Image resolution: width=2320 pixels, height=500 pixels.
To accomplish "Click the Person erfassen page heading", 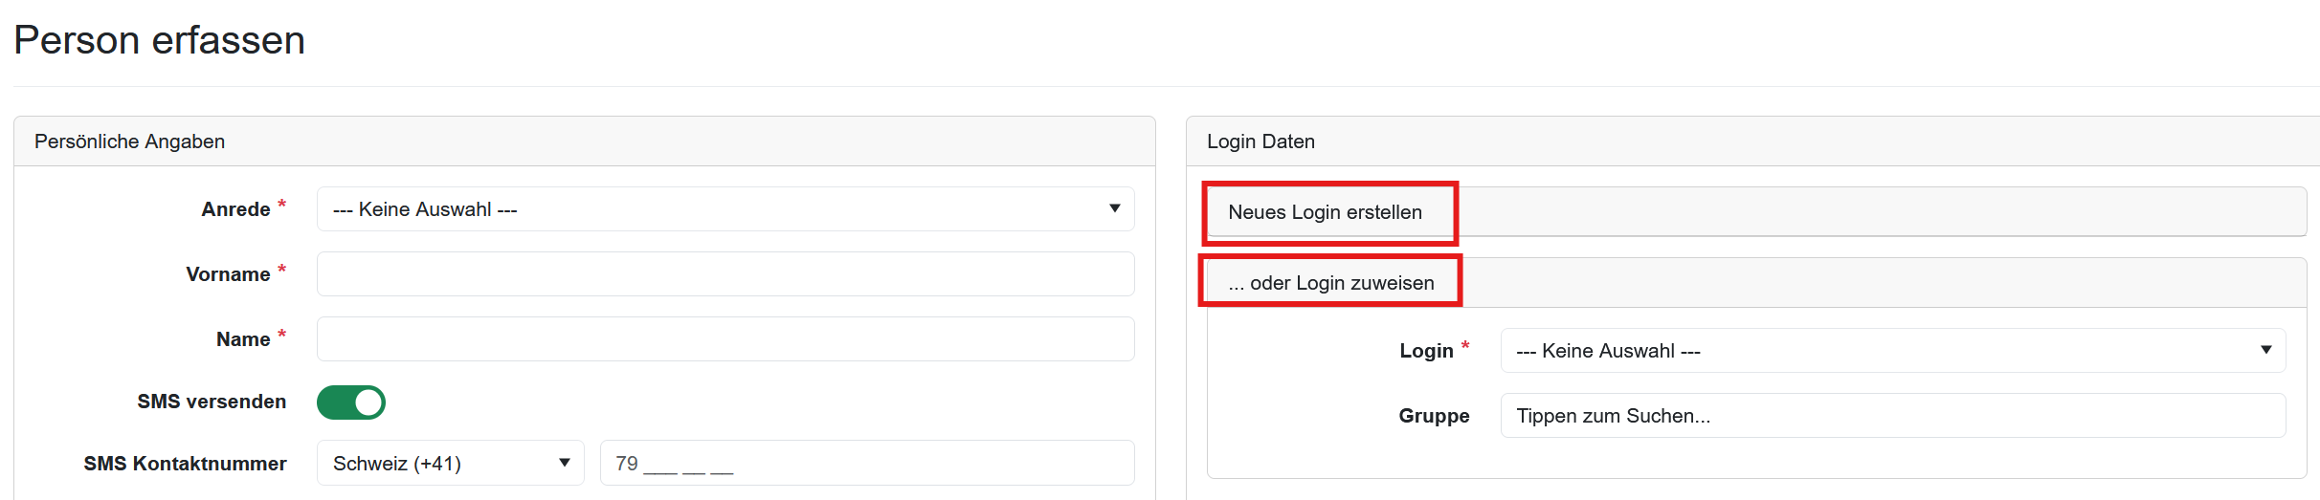I will (x=160, y=40).
